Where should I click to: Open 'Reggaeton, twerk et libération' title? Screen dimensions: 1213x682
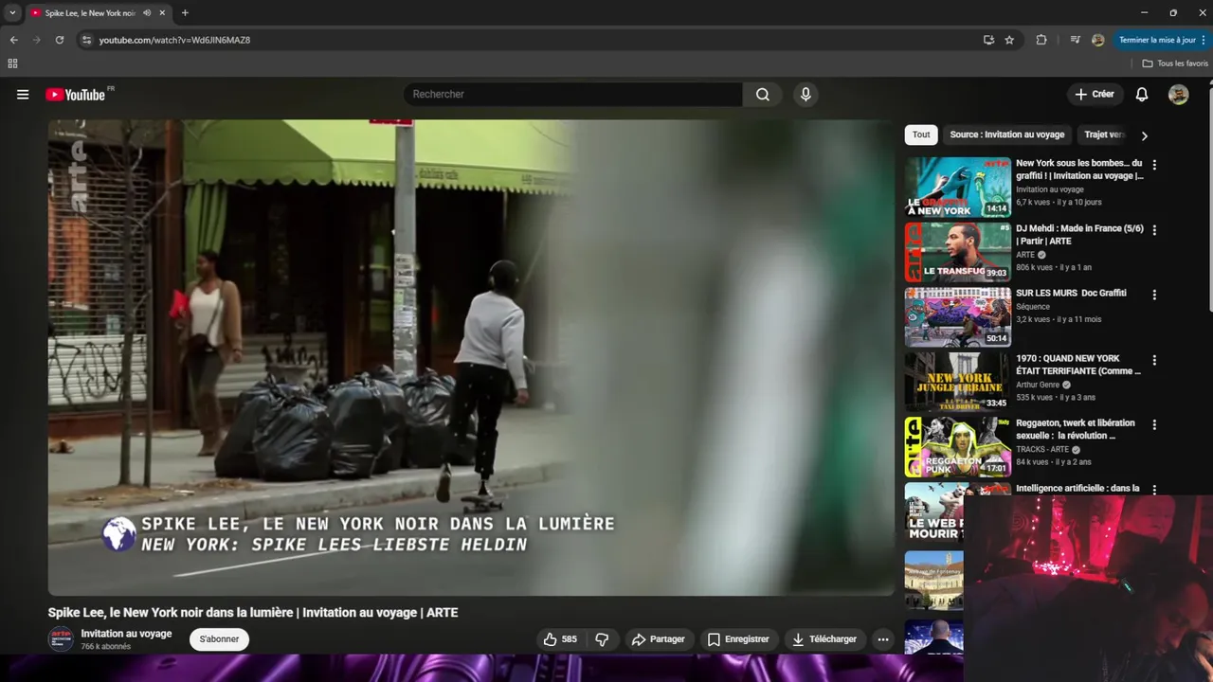click(1076, 429)
